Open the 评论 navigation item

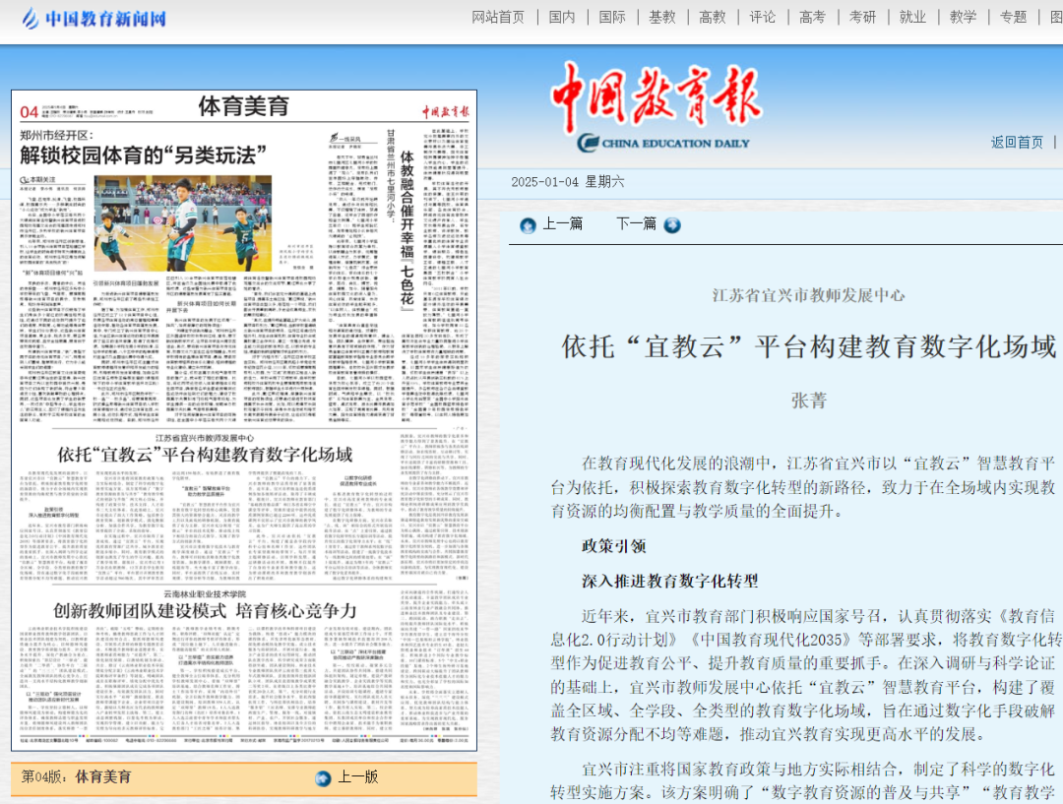[x=762, y=17]
